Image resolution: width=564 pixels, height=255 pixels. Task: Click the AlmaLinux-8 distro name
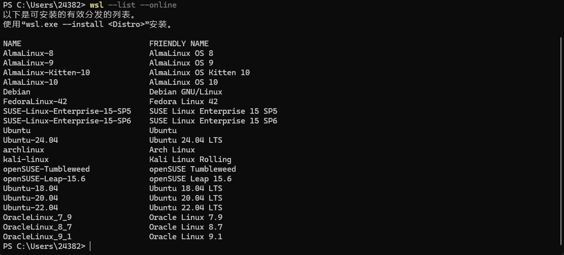[28, 53]
